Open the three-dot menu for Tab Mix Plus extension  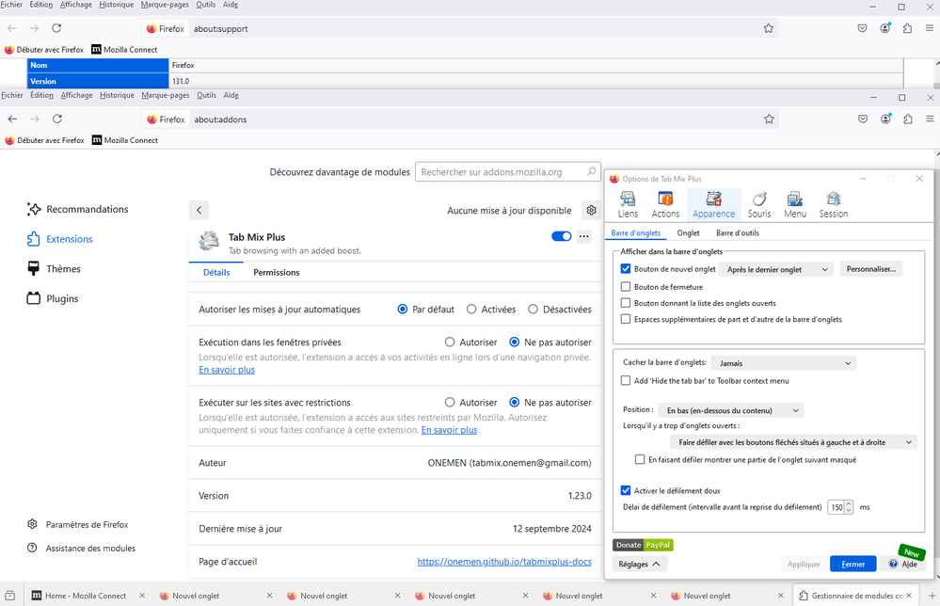[x=584, y=237]
